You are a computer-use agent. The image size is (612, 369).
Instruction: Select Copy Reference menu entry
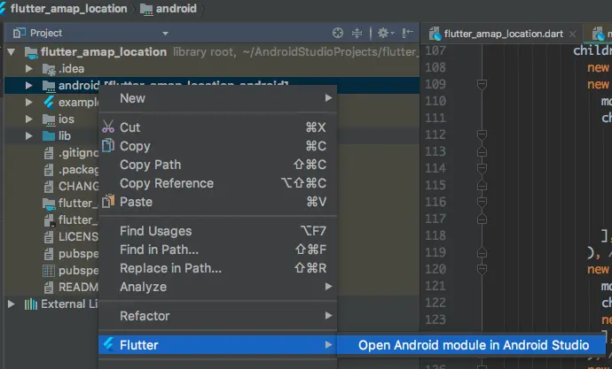[217, 183]
